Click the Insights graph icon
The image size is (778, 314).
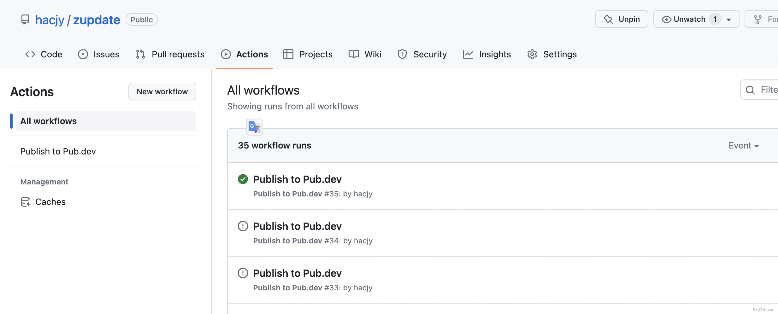[468, 54]
